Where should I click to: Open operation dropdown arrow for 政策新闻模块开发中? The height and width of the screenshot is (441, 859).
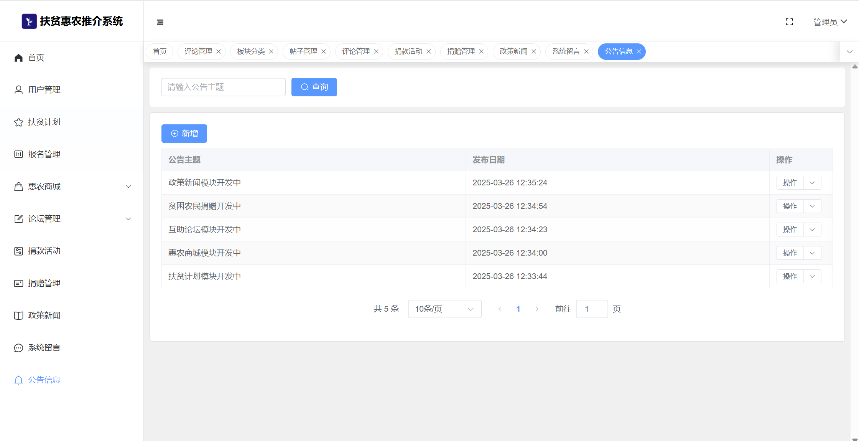point(812,183)
